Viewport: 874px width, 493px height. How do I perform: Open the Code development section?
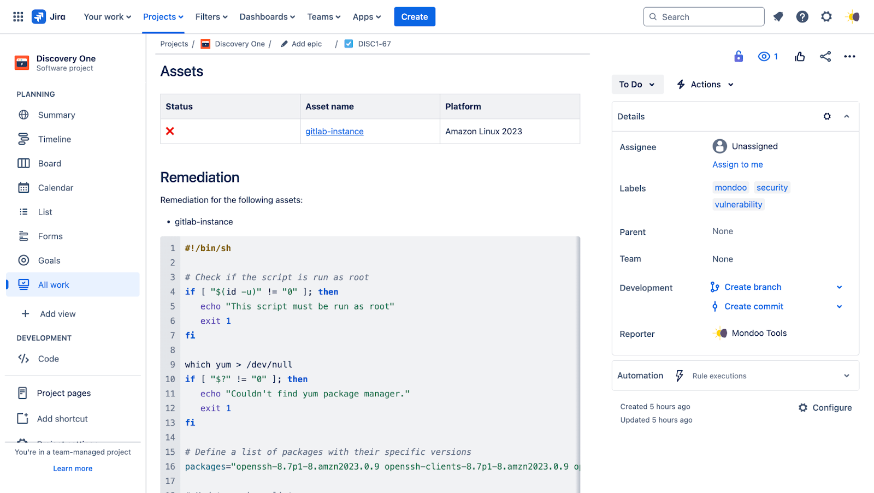coord(48,359)
